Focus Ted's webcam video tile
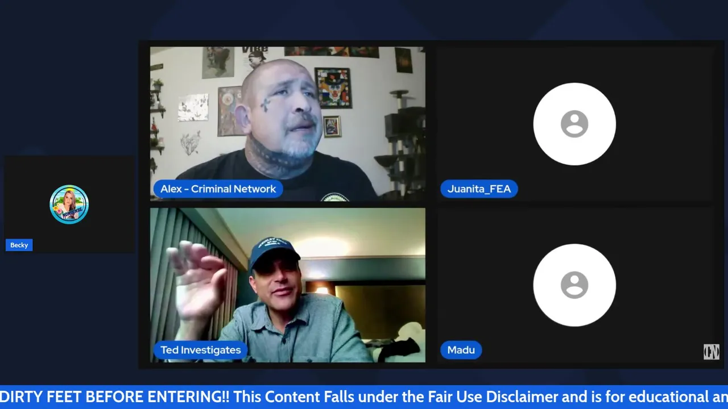This screenshot has height=409, width=728. pyautogui.click(x=287, y=285)
